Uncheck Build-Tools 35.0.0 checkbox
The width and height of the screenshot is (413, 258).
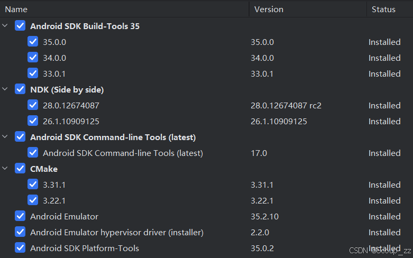click(x=33, y=42)
